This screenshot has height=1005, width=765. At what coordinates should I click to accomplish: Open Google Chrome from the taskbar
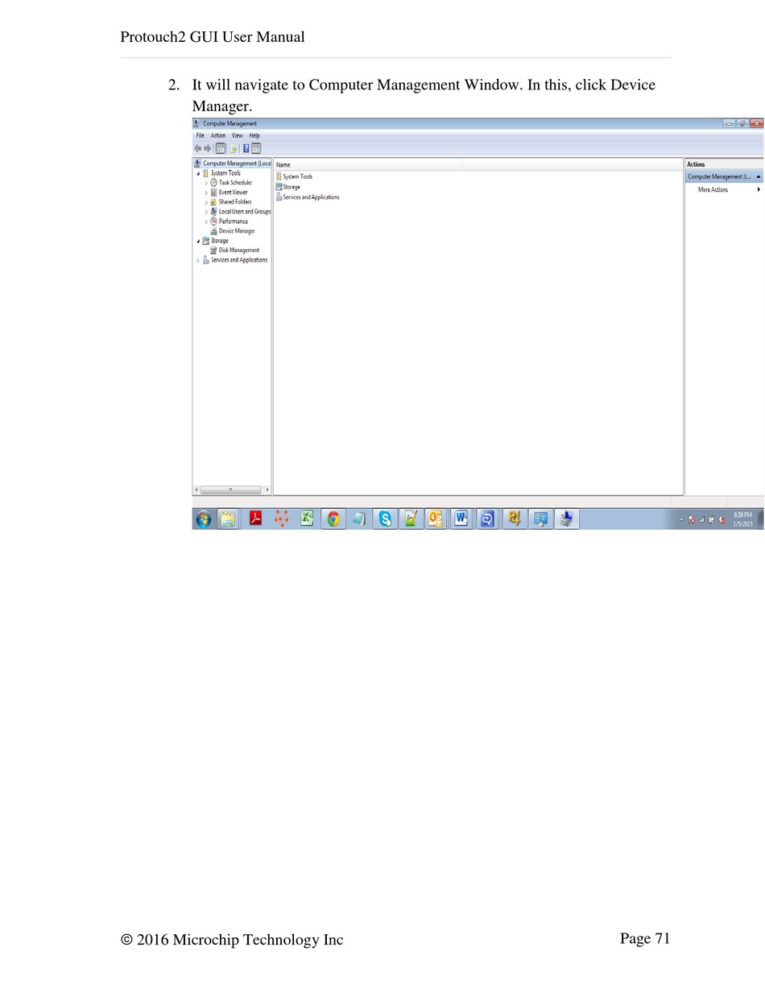(x=333, y=519)
